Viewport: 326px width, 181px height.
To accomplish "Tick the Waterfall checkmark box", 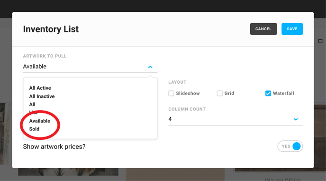I will (x=268, y=93).
